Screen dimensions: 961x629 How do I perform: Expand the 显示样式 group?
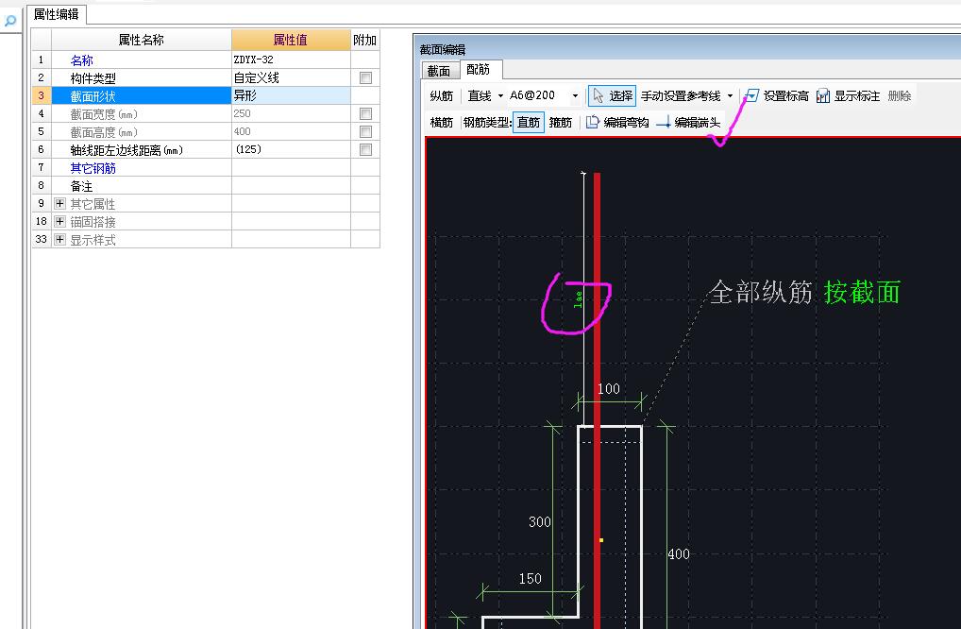[x=59, y=239]
